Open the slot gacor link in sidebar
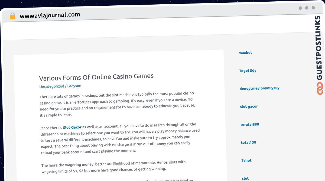The width and height of the screenshot is (325, 181). [249, 106]
